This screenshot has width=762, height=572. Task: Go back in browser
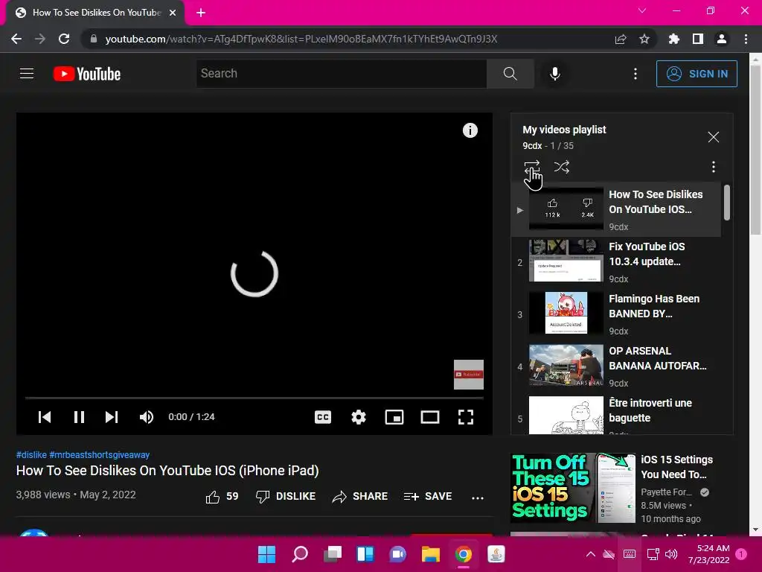point(16,39)
